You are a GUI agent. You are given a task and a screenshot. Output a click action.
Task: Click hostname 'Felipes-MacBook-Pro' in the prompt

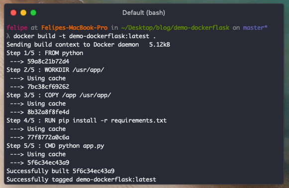pos(75,28)
